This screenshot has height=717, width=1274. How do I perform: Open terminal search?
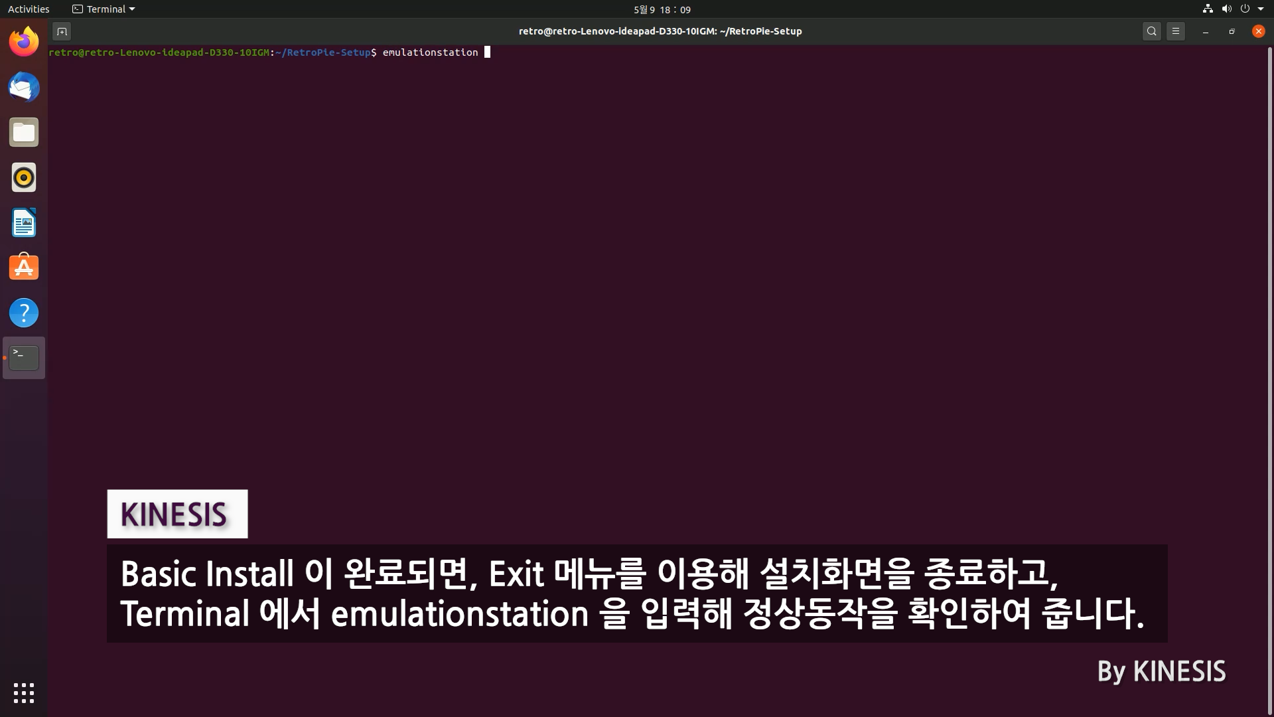(1152, 31)
